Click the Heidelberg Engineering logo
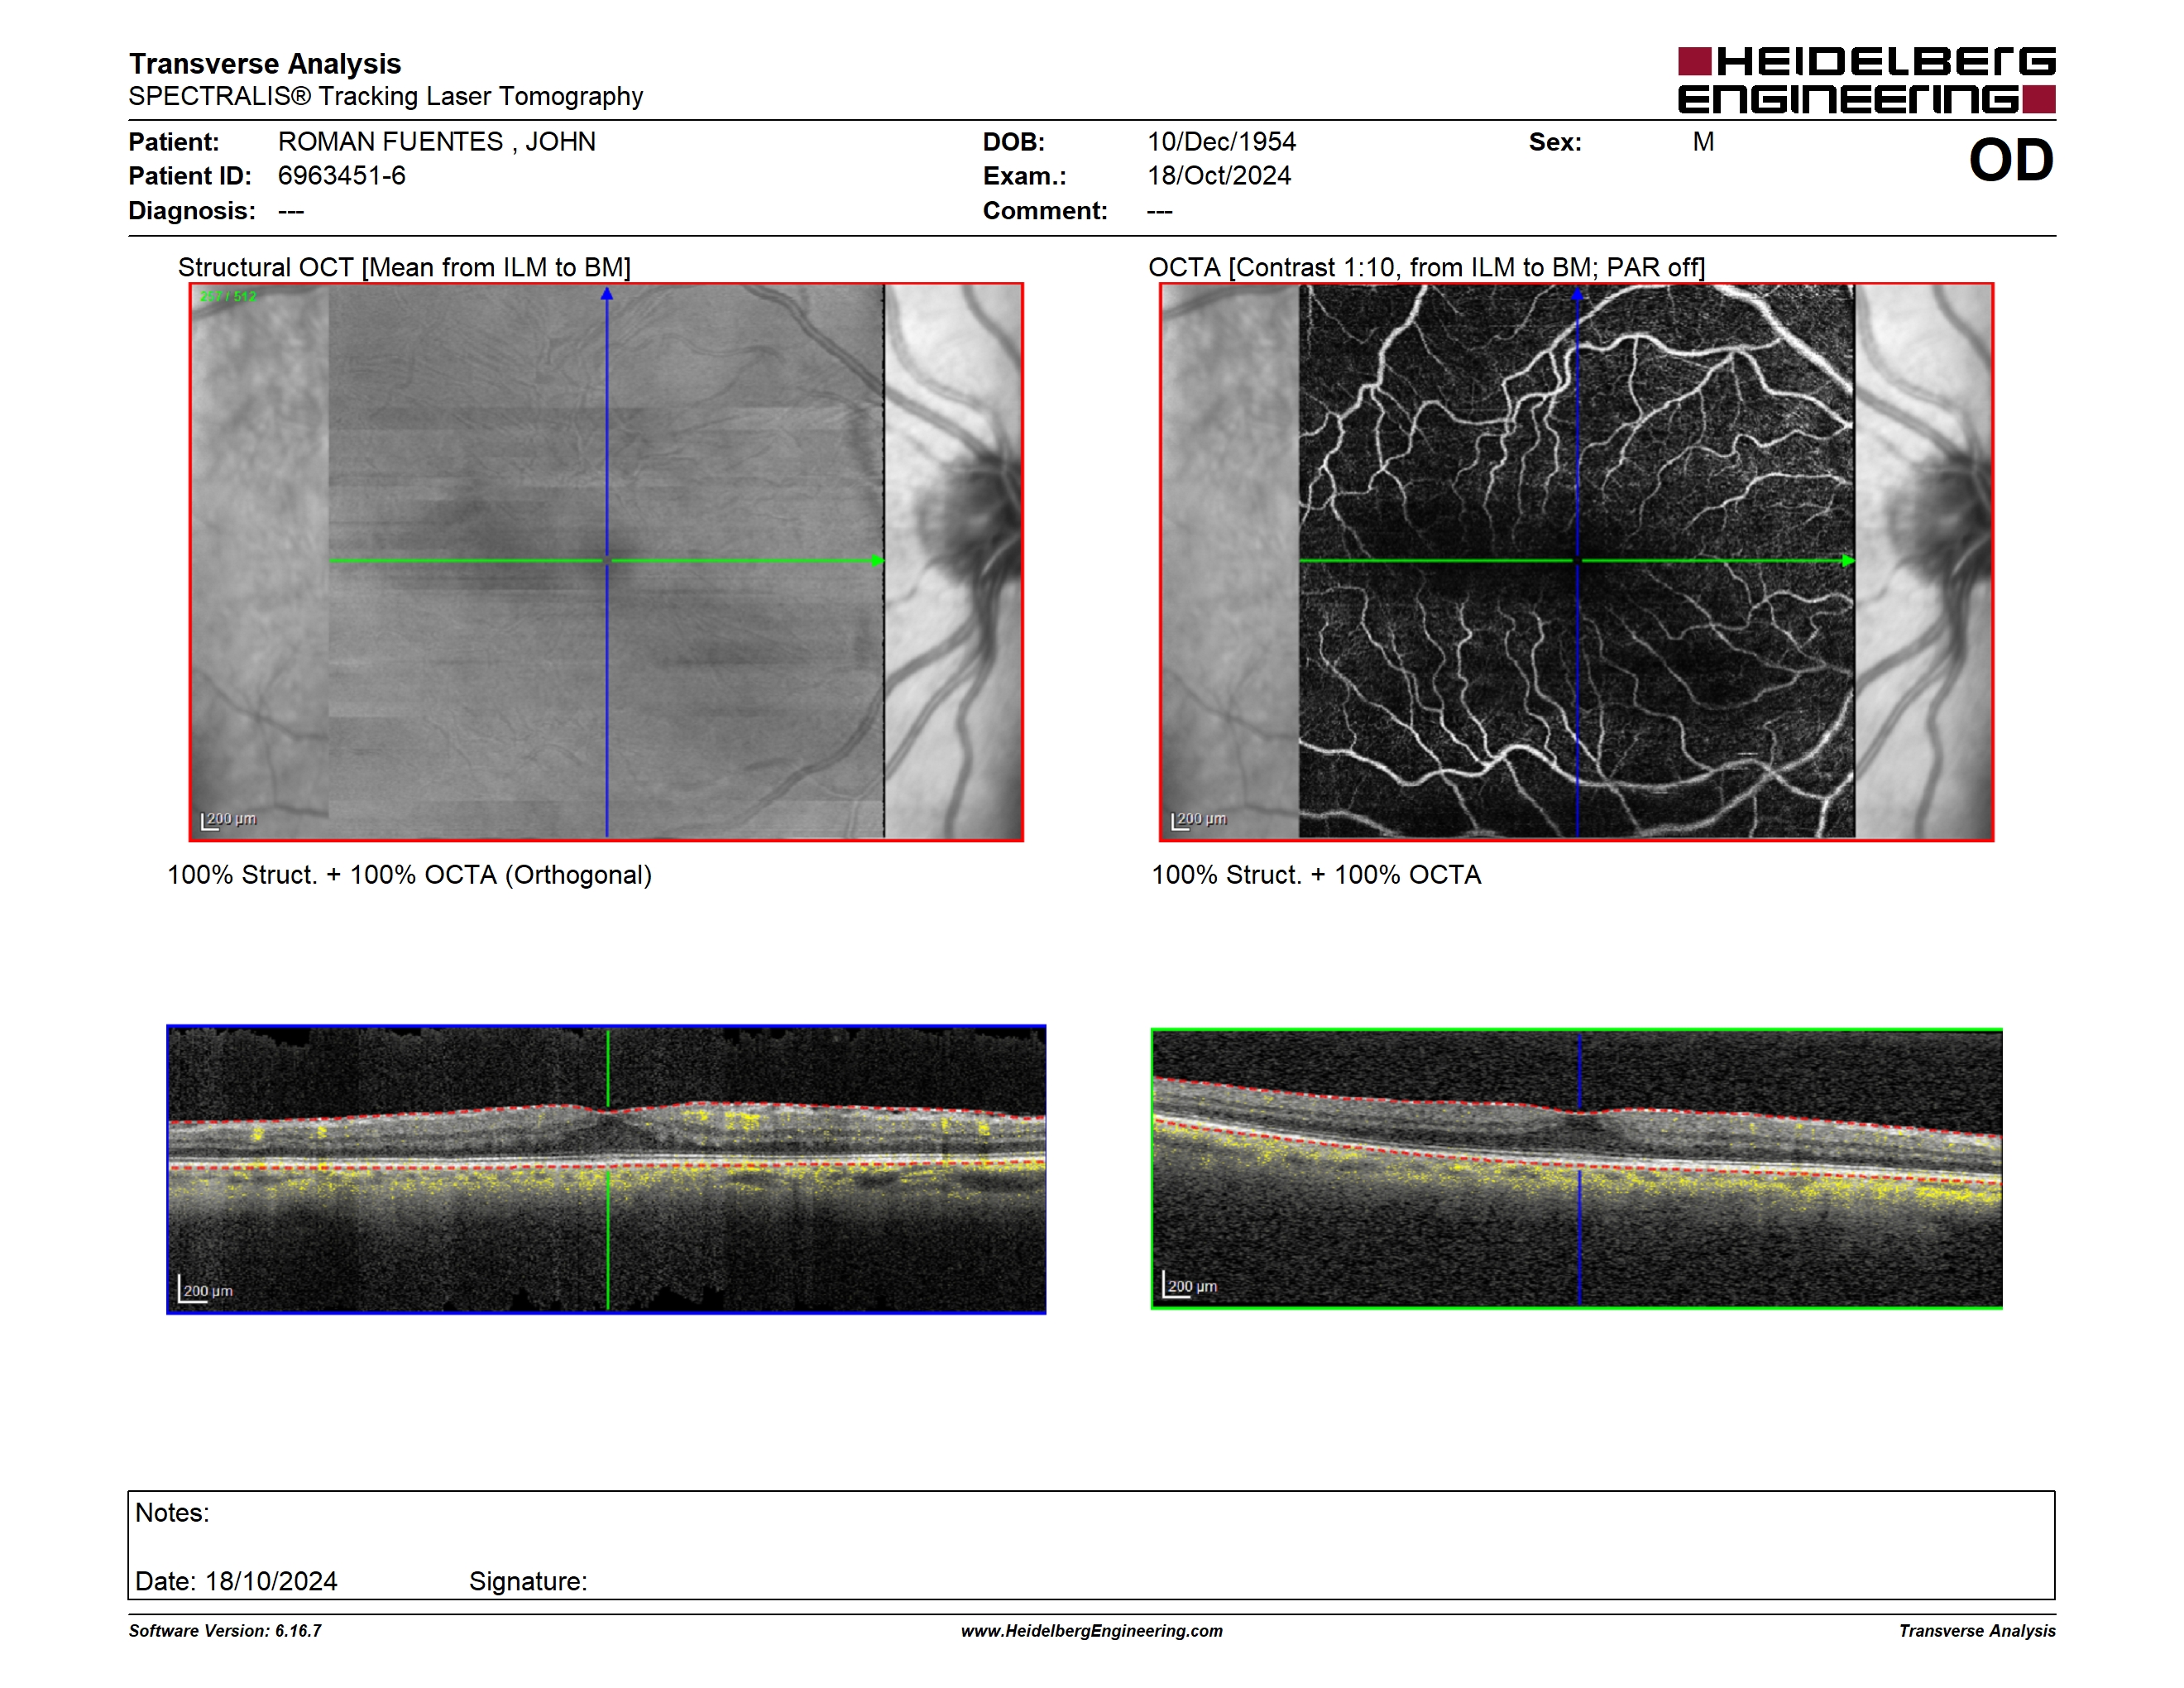Image resolution: width=2184 pixels, height=1688 pixels. pos(1866,80)
